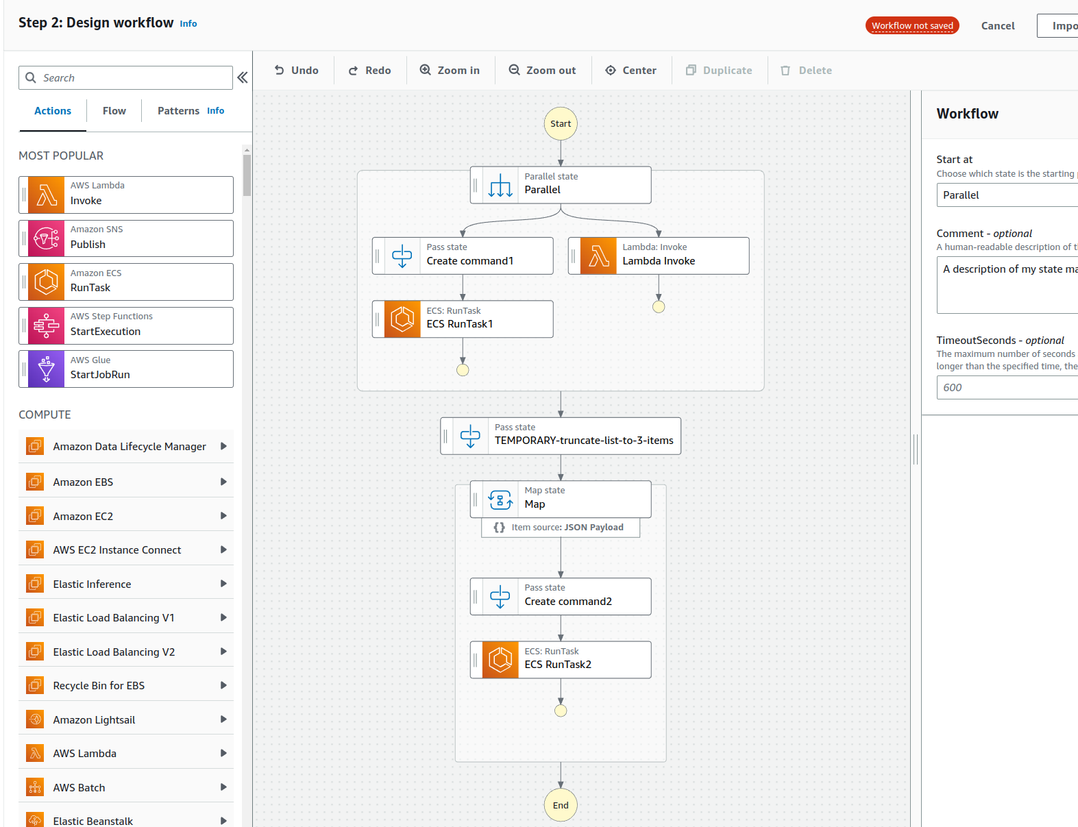Open the Info link next to Design workflow

click(188, 24)
